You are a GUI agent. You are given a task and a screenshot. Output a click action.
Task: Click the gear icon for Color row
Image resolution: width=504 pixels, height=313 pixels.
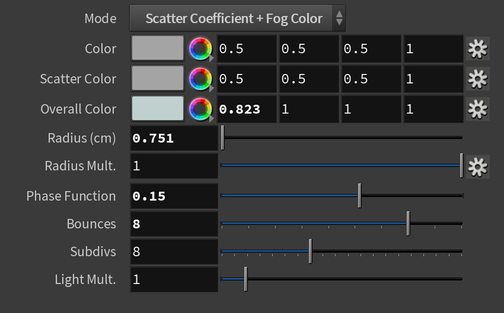478,49
